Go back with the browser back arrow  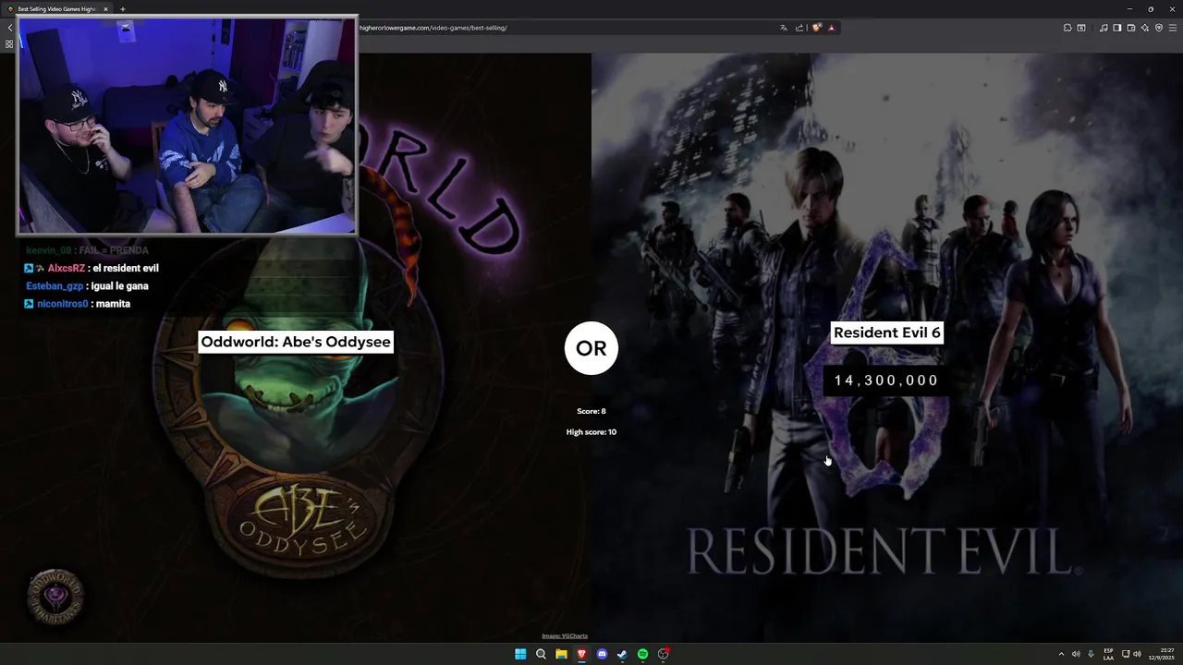tap(9, 28)
